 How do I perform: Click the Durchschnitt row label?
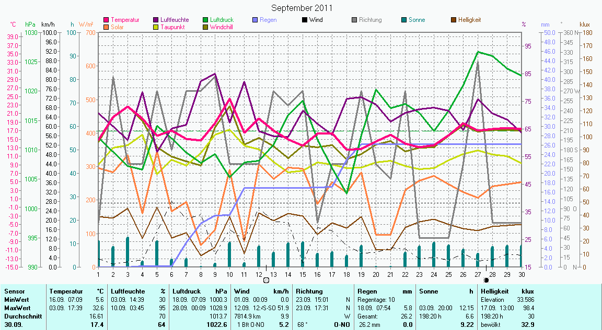tap(21, 316)
